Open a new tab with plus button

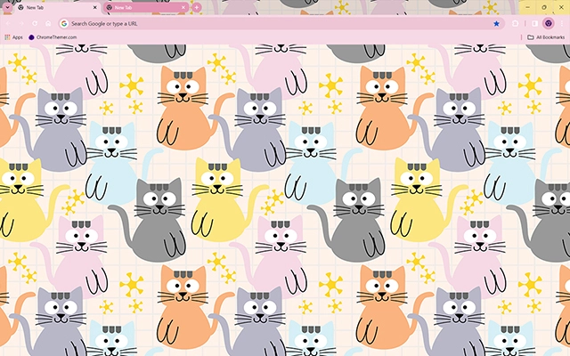tap(196, 7)
